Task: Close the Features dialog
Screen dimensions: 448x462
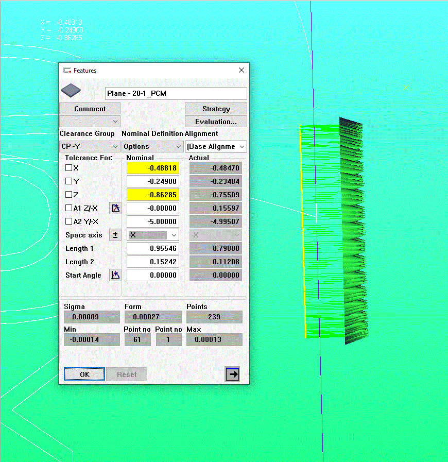Action: tap(242, 71)
